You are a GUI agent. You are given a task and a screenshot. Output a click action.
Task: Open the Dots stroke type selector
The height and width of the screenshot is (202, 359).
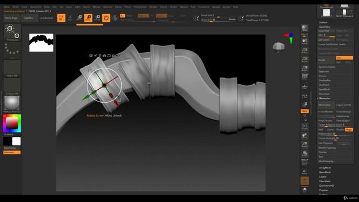(12, 50)
